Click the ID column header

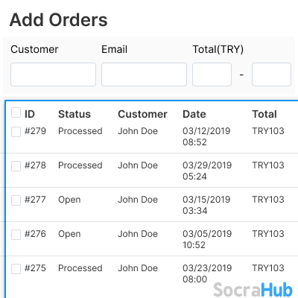coord(30,114)
